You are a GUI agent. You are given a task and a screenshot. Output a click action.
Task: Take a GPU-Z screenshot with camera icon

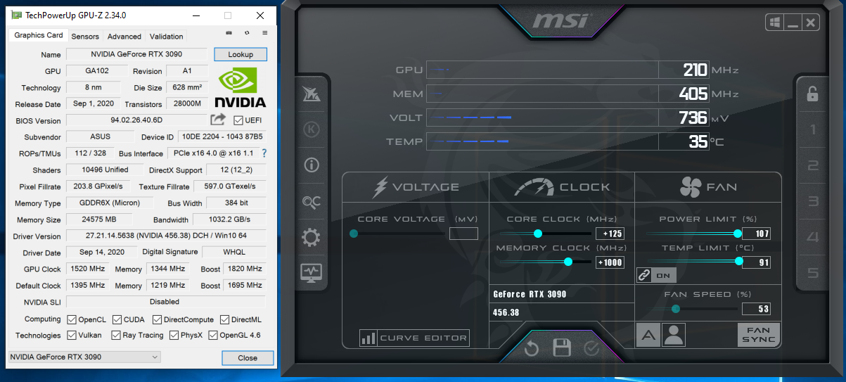point(229,33)
